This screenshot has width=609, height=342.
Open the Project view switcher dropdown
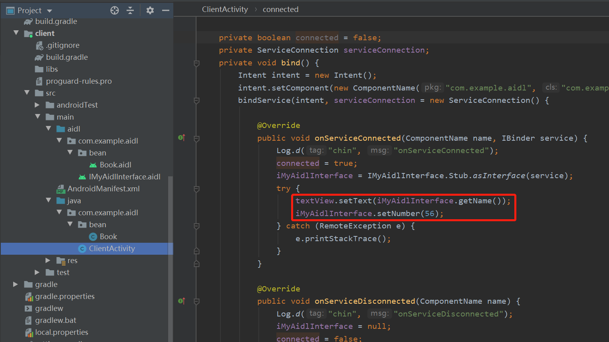49,10
